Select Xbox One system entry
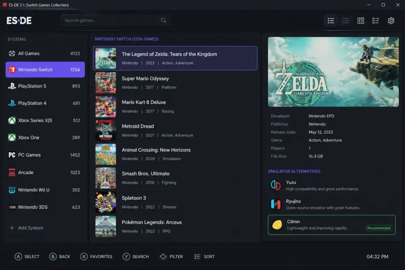 pos(45,137)
